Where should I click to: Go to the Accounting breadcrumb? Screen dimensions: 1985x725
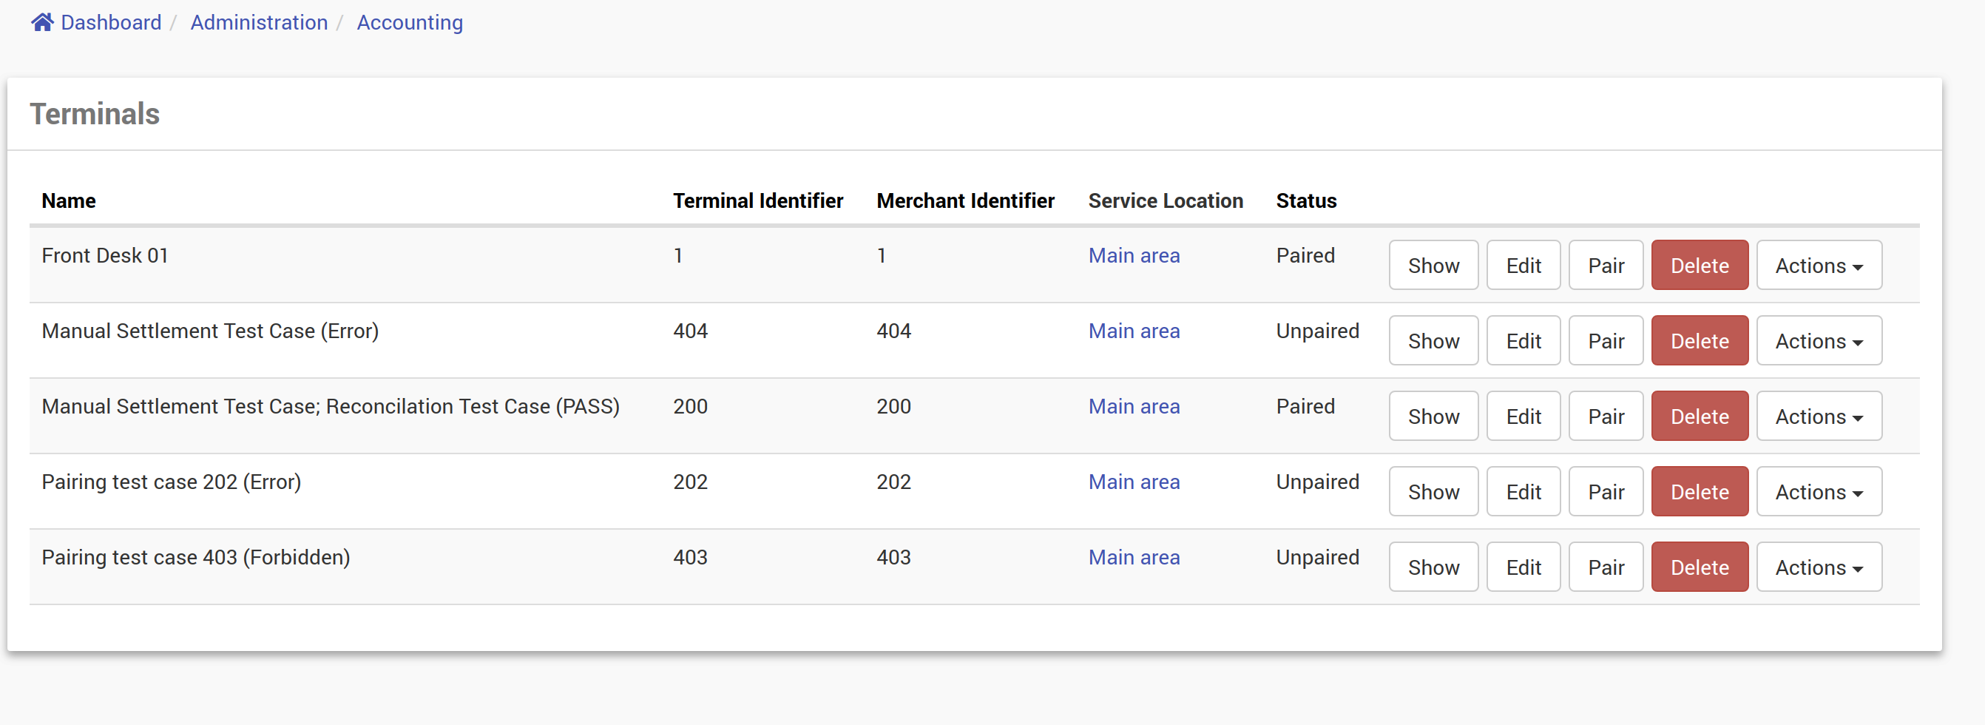pos(409,22)
